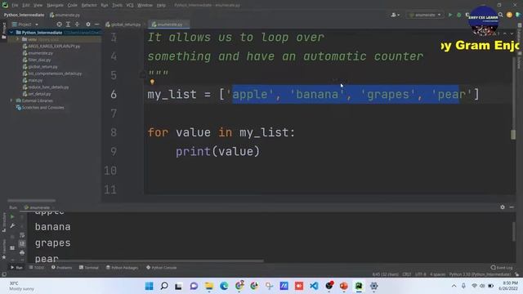
Task: Select the enumerate tab in Run panel
Action: pyautogui.click(x=37, y=207)
